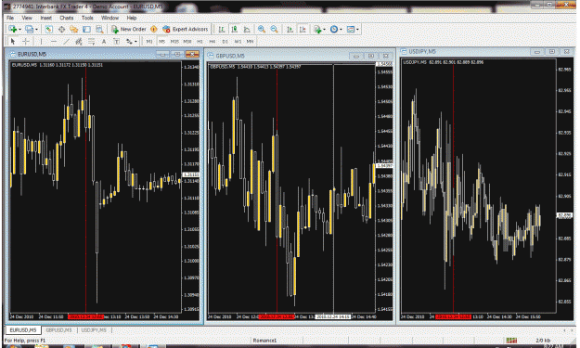Click the white vertical line in GBPUSD chart

(334, 188)
